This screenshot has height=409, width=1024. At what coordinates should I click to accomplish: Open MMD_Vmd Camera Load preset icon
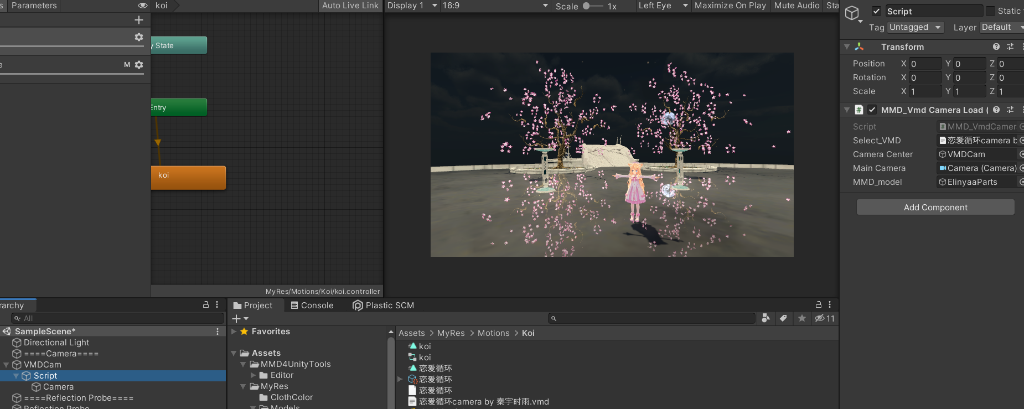1010,110
